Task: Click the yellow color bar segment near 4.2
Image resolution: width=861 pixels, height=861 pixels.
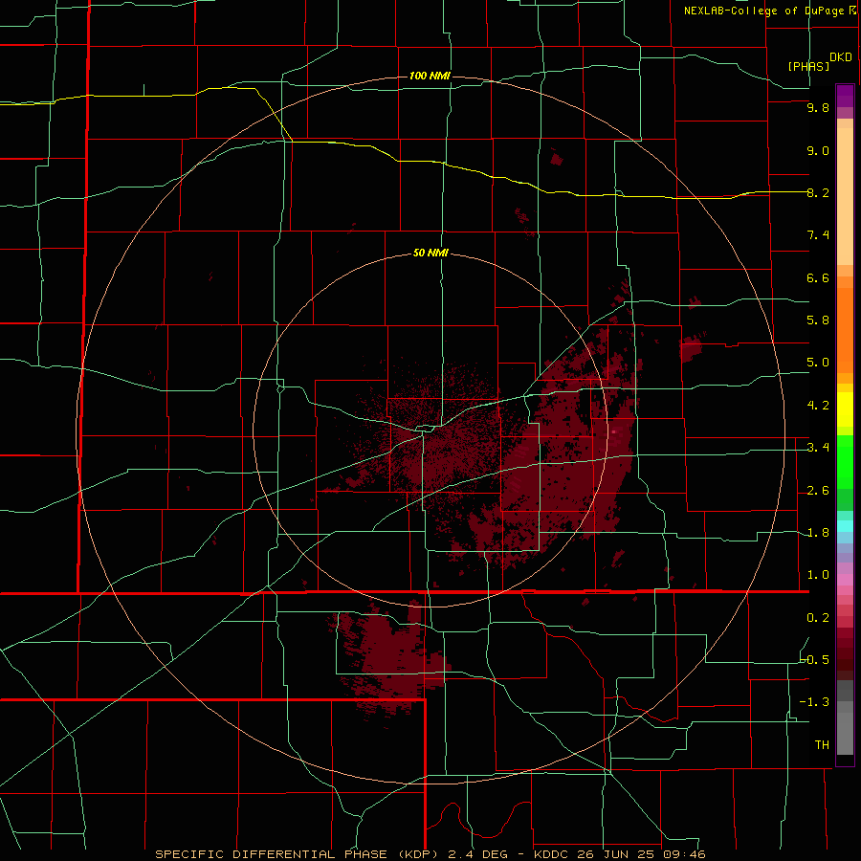Action: coord(845,409)
